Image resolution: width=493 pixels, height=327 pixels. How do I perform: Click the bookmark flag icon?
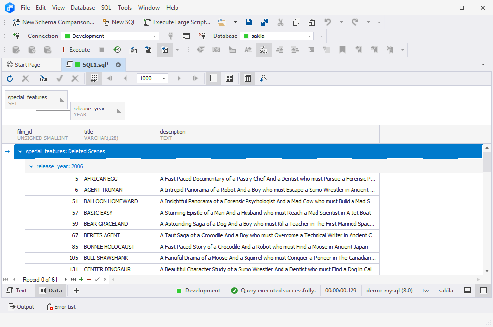343,50
